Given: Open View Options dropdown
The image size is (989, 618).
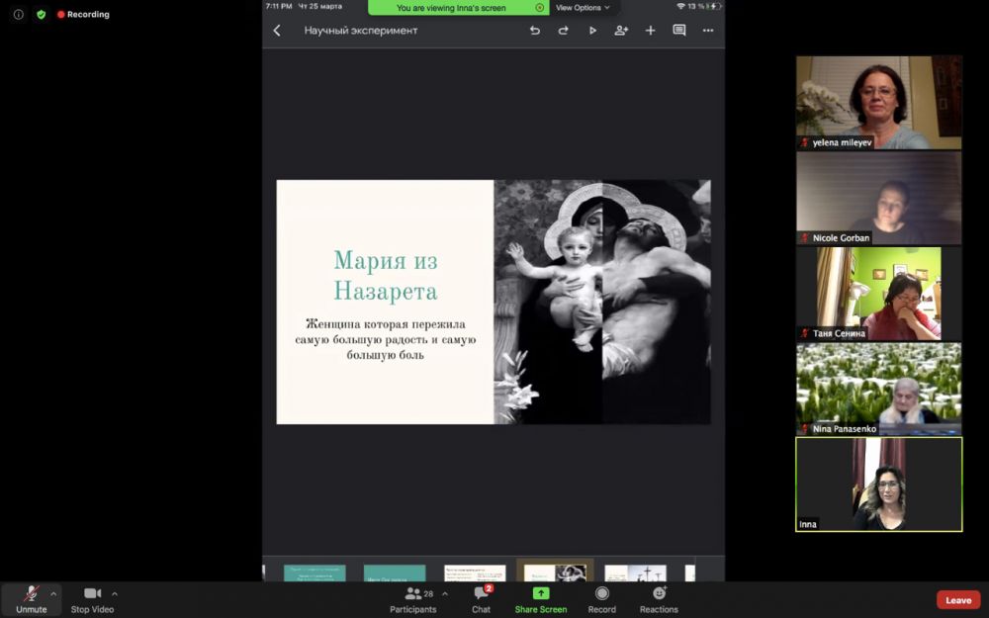Looking at the screenshot, I should pyautogui.click(x=583, y=8).
